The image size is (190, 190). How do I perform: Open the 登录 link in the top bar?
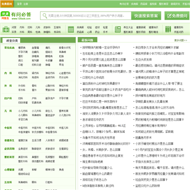(20, 4)
